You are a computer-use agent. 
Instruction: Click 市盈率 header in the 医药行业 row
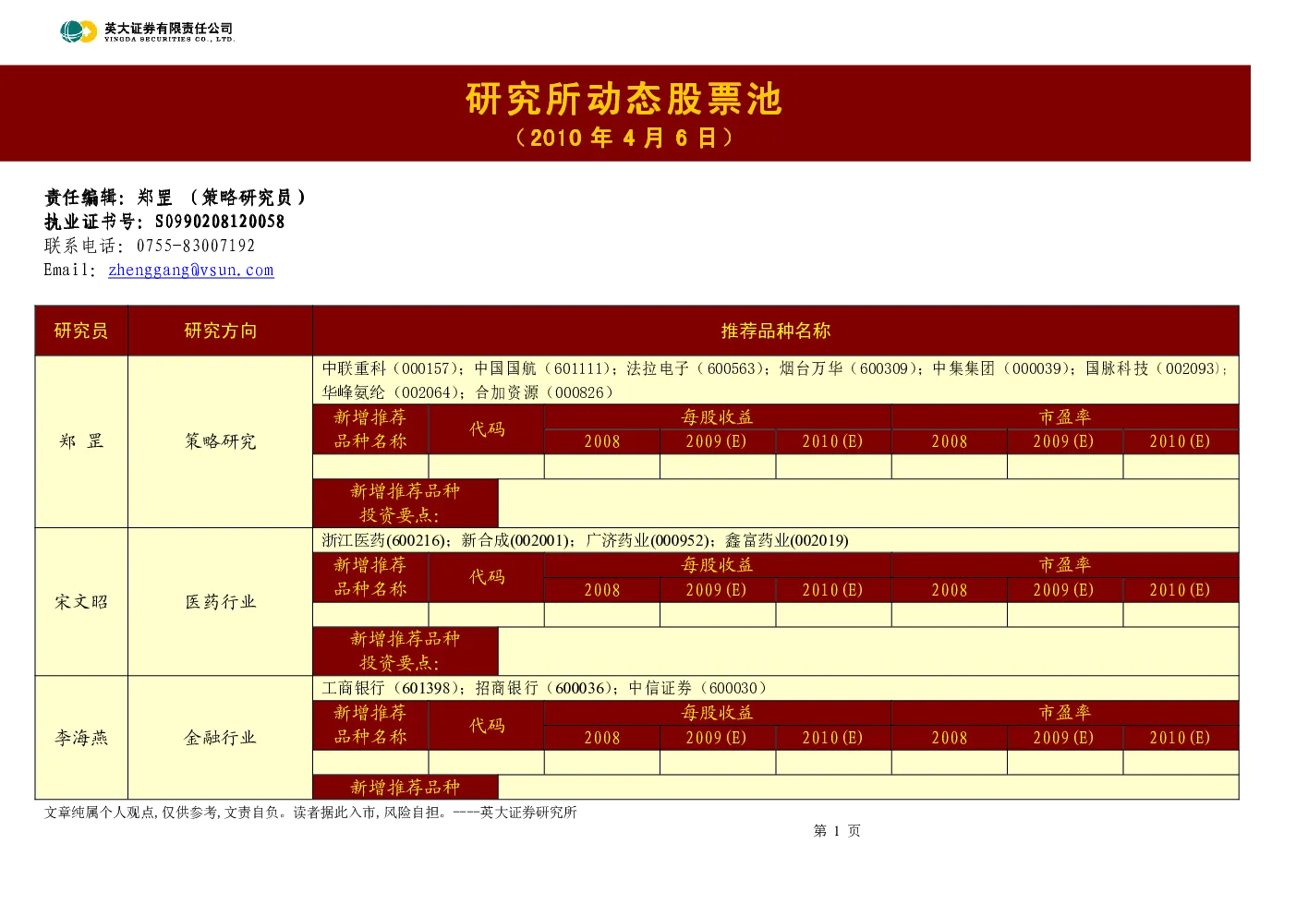click(1065, 565)
